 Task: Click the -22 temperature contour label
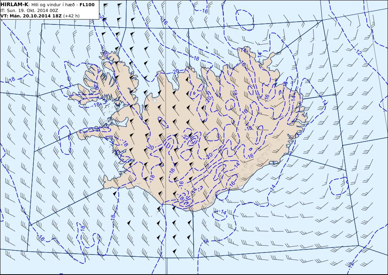[x=185, y=137]
